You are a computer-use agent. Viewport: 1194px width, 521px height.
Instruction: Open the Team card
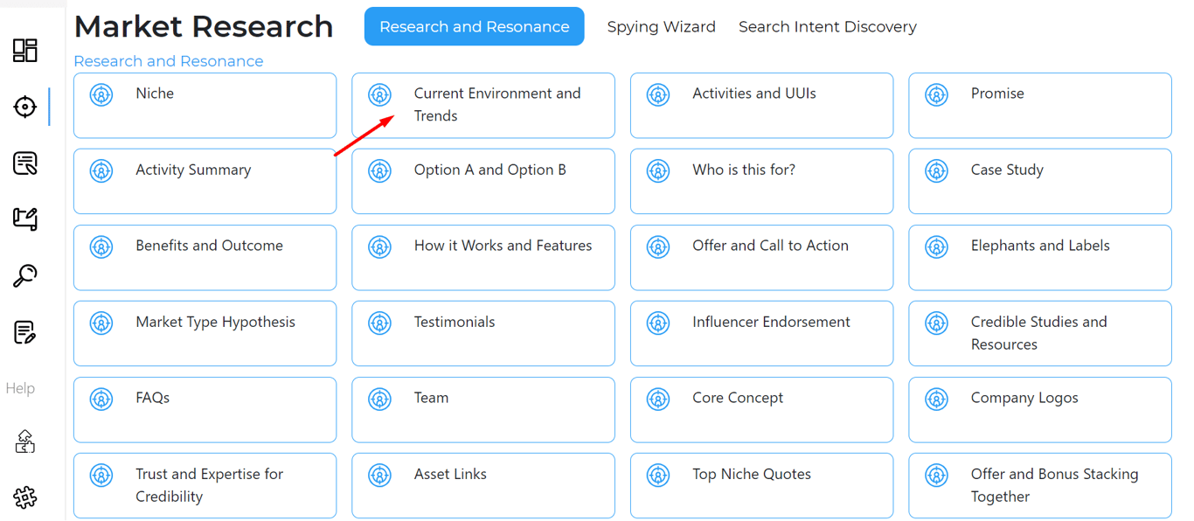coord(483,410)
